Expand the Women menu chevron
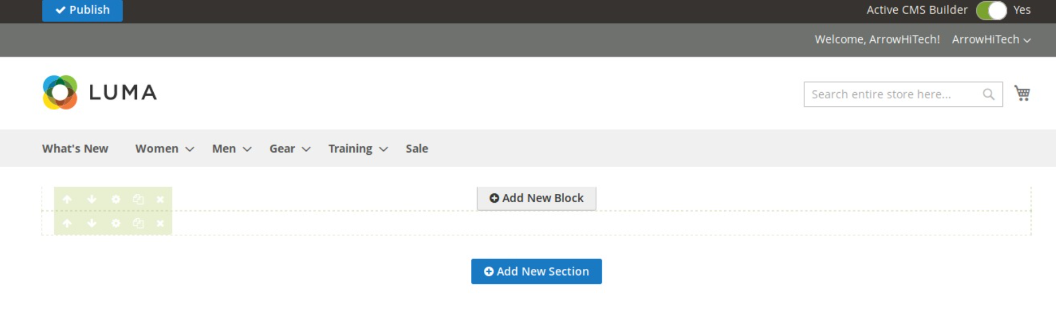The image size is (1056, 313). click(190, 149)
